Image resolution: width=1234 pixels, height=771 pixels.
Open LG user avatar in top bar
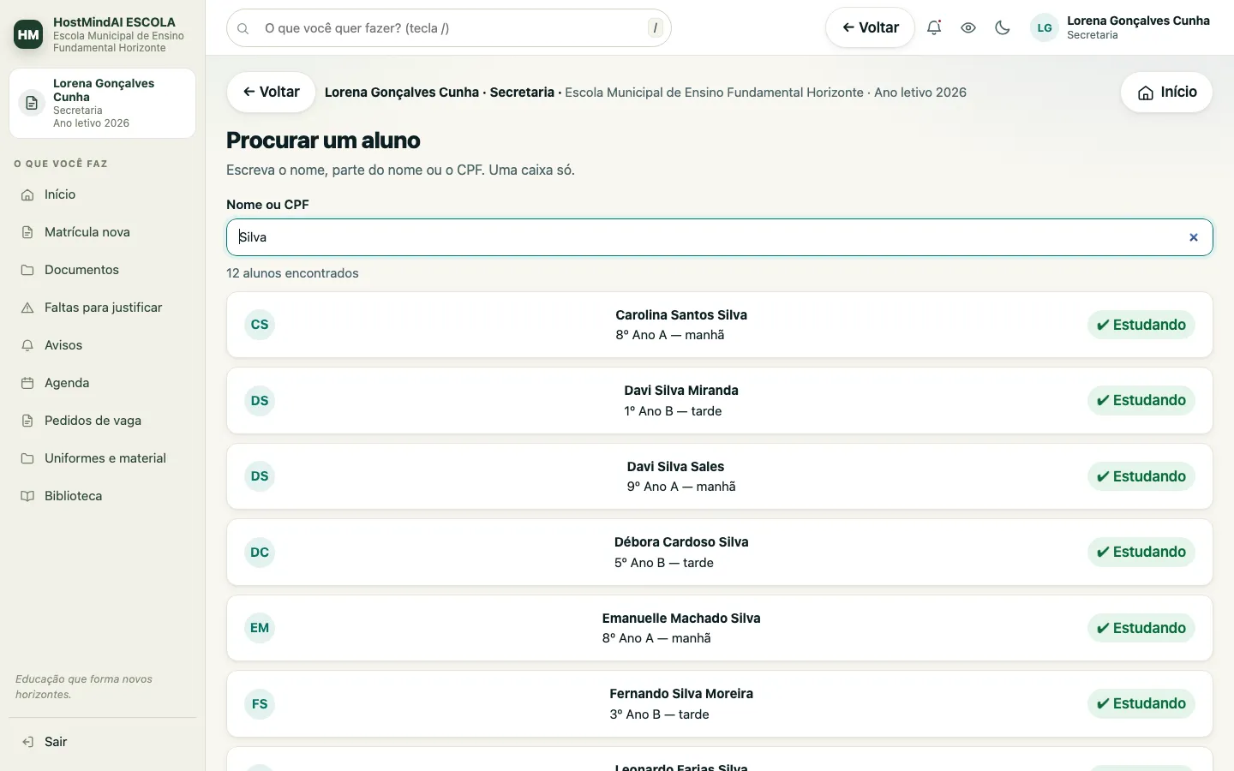(1044, 27)
